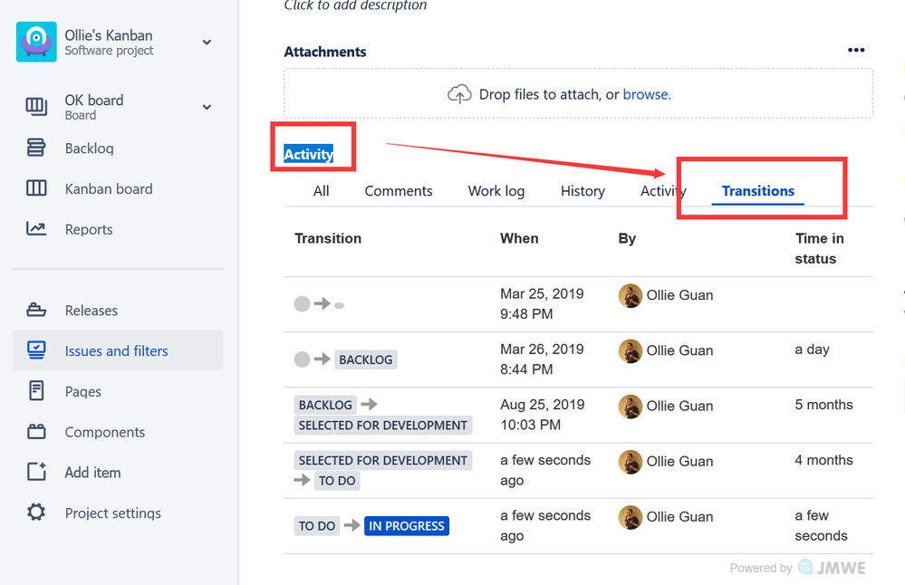Click the Project settings gear icon
This screenshot has height=585, width=905.
click(x=36, y=513)
